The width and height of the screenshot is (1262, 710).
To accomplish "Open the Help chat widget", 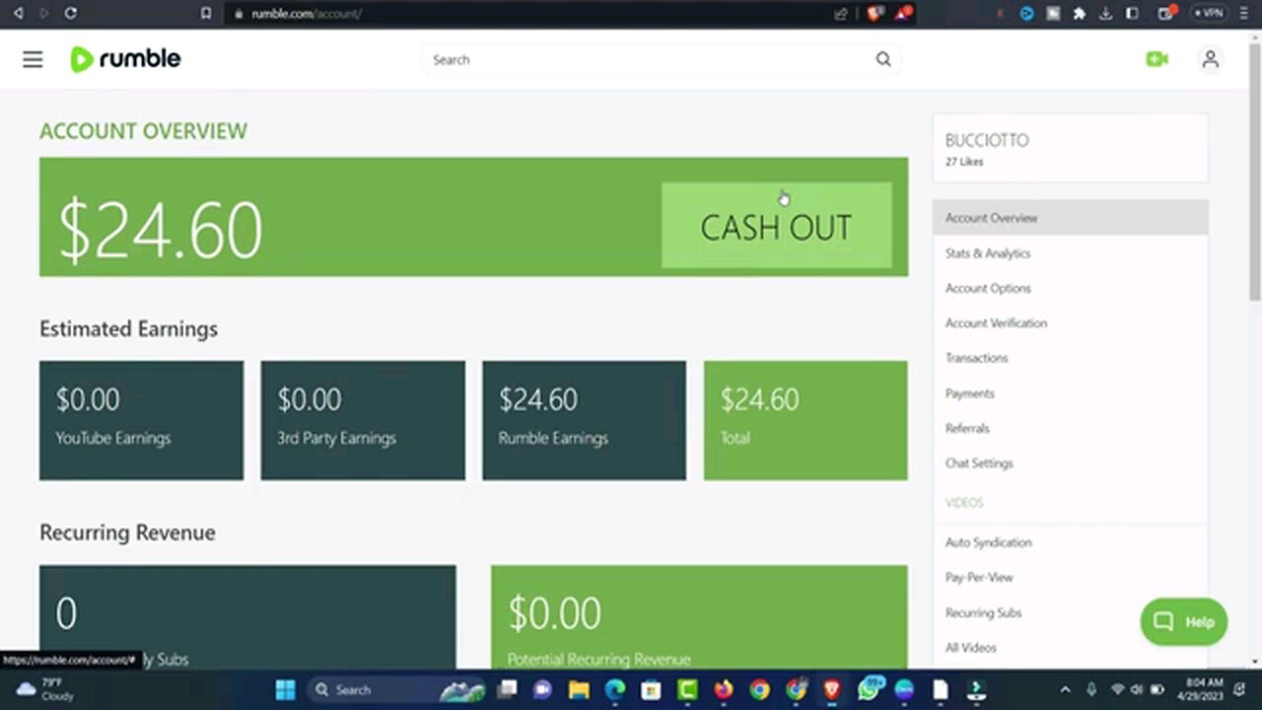I will click(x=1183, y=621).
